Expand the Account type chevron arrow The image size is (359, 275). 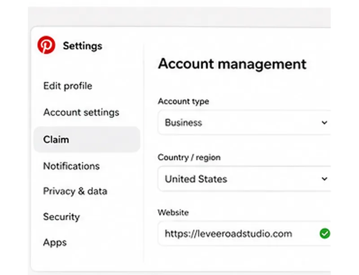coord(324,123)
